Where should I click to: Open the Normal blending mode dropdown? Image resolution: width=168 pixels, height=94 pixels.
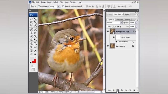pos(121,23)
